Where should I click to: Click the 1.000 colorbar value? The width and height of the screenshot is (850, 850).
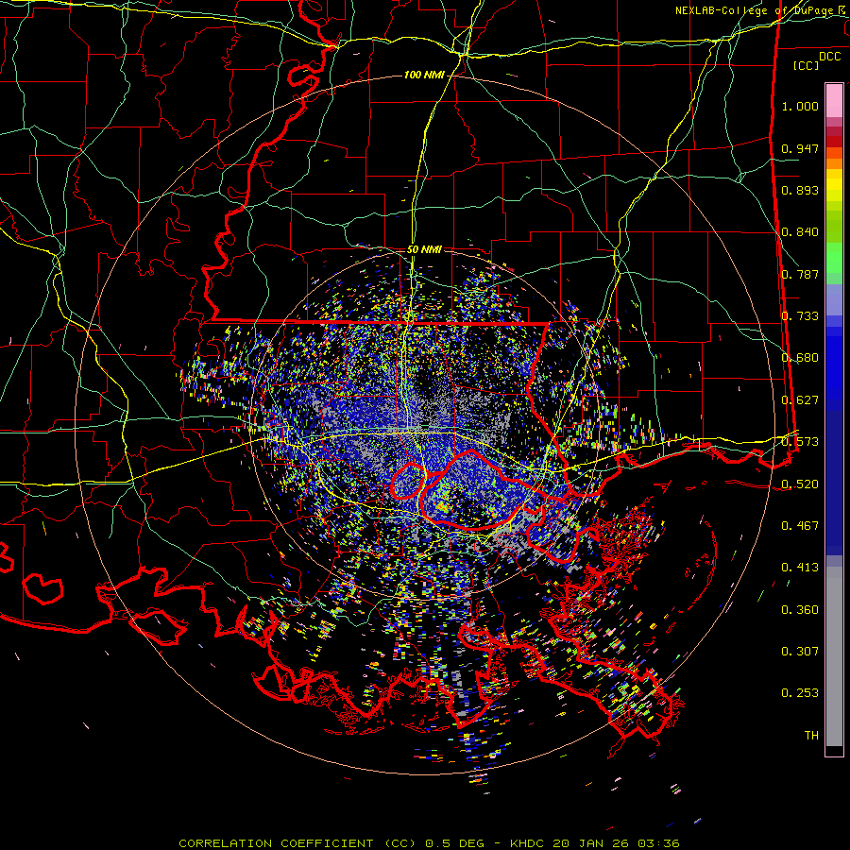tap(800, 106)
